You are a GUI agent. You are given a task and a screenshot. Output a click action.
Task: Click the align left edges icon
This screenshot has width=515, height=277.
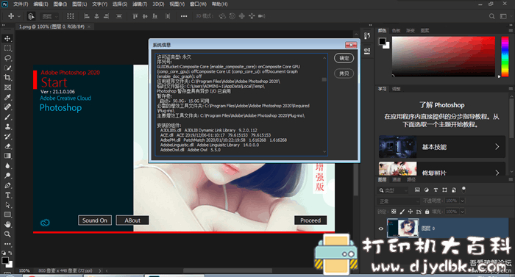87,16
